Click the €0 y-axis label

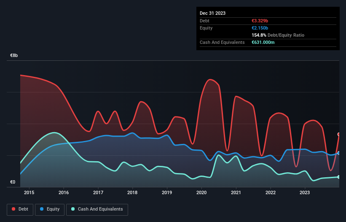tap(13, 182)
